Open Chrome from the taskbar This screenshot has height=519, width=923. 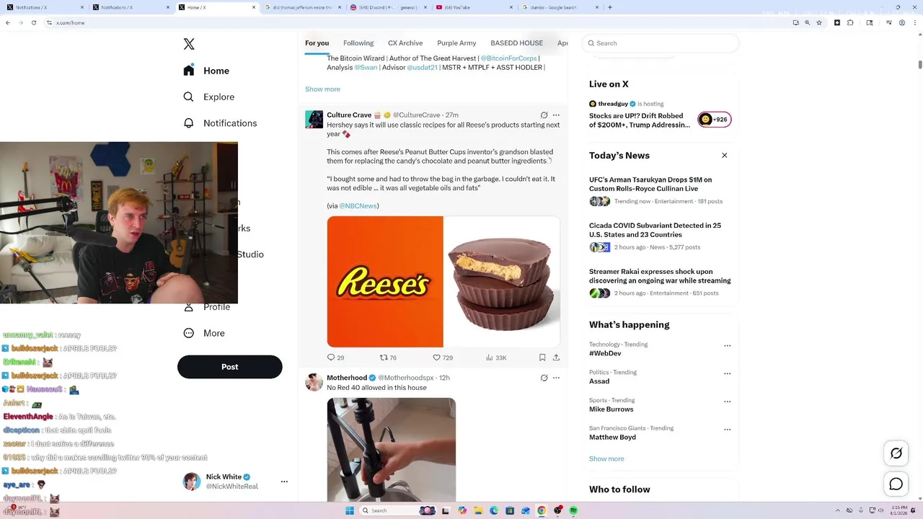click(542, 510)
